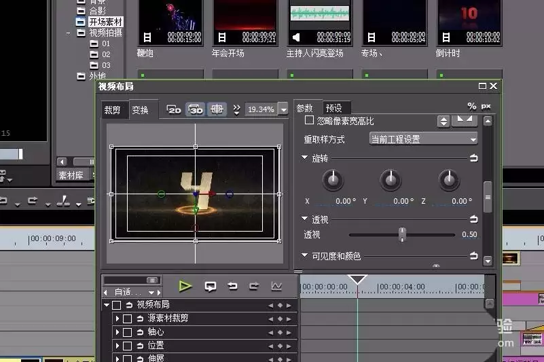
Task: Toggle the 视频布局 keyframe checkbox
Action: pyautogui.click(x=117, y=305)
